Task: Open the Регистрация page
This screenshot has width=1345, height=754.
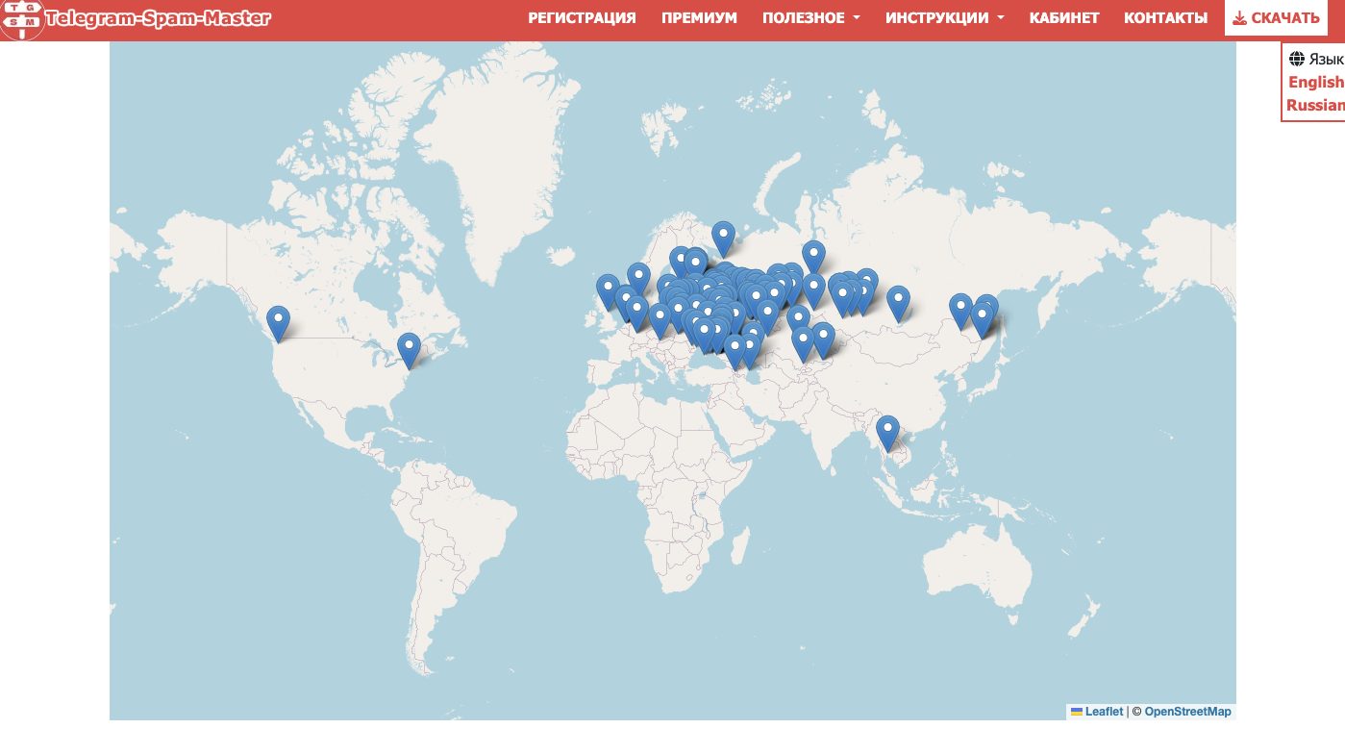Action: [582, 18]
